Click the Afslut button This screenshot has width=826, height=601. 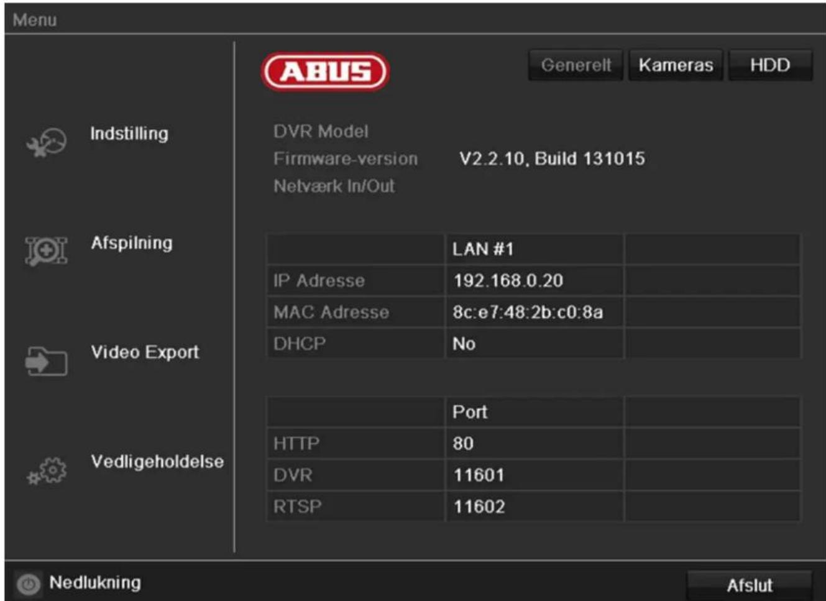tap(750, 585)
